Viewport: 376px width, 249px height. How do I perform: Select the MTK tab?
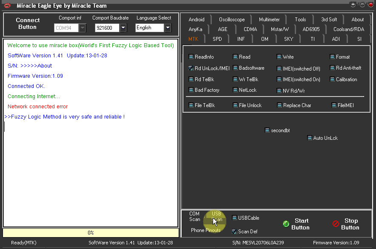pos(193,39)
